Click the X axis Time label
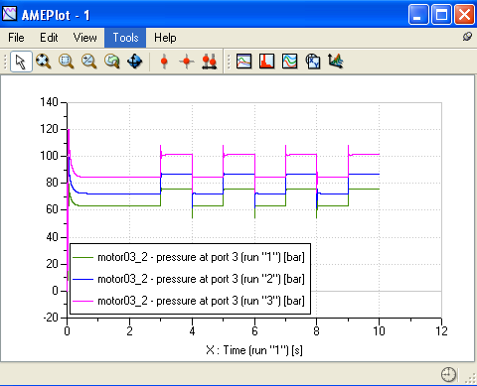477x386 pixels. click(x=254, y=350)
